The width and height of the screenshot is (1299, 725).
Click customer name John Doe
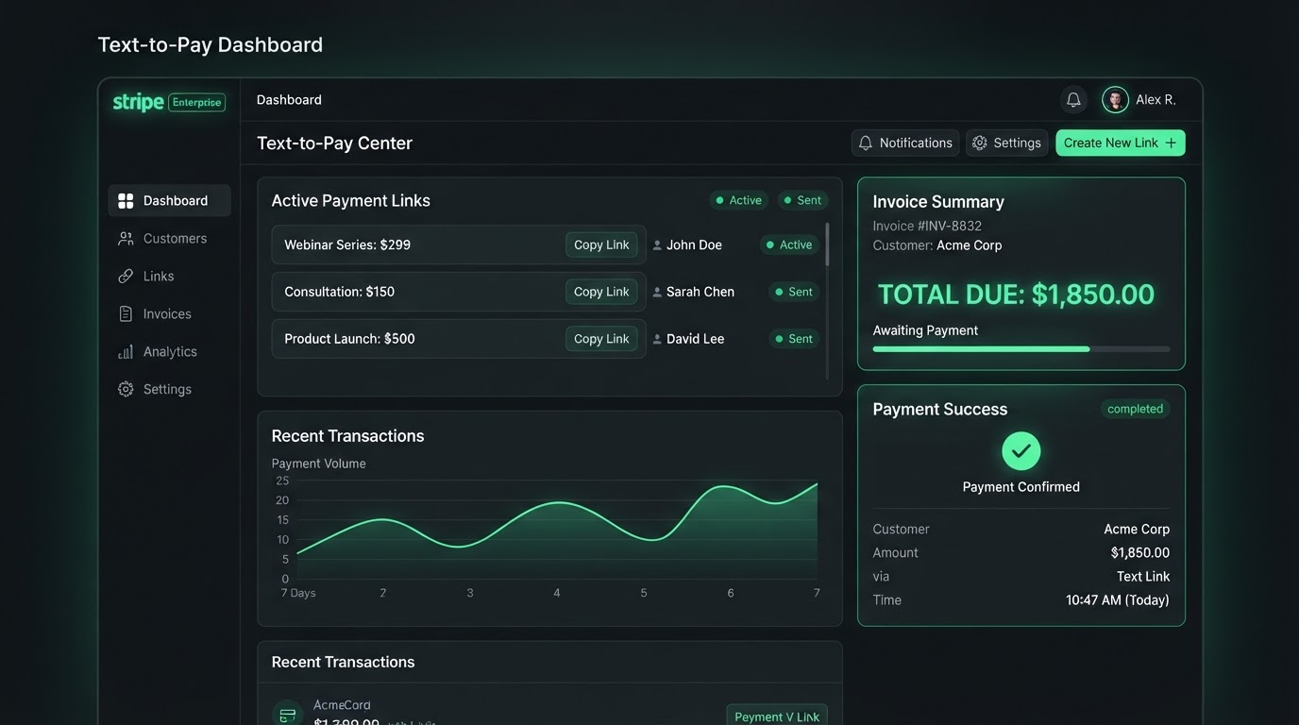click(x=694, y=244)
